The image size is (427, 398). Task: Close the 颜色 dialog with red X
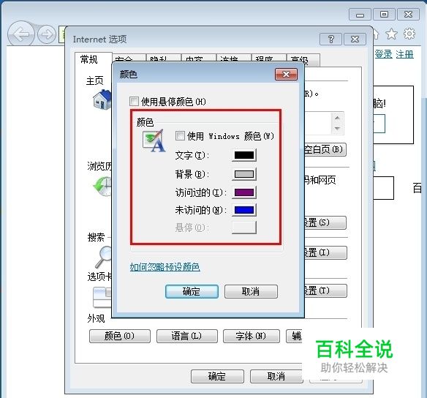click(x=286, y=74)
